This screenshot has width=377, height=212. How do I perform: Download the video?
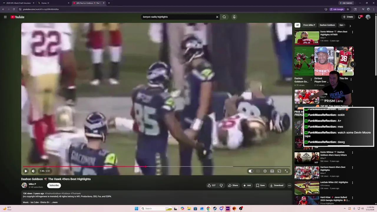coord(277,185)
